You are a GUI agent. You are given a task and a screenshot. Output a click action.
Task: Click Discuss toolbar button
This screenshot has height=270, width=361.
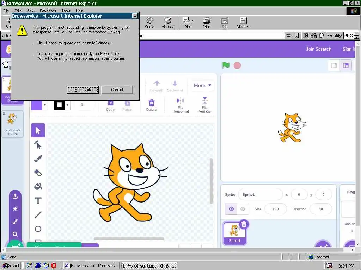click(x=243, y=23)
